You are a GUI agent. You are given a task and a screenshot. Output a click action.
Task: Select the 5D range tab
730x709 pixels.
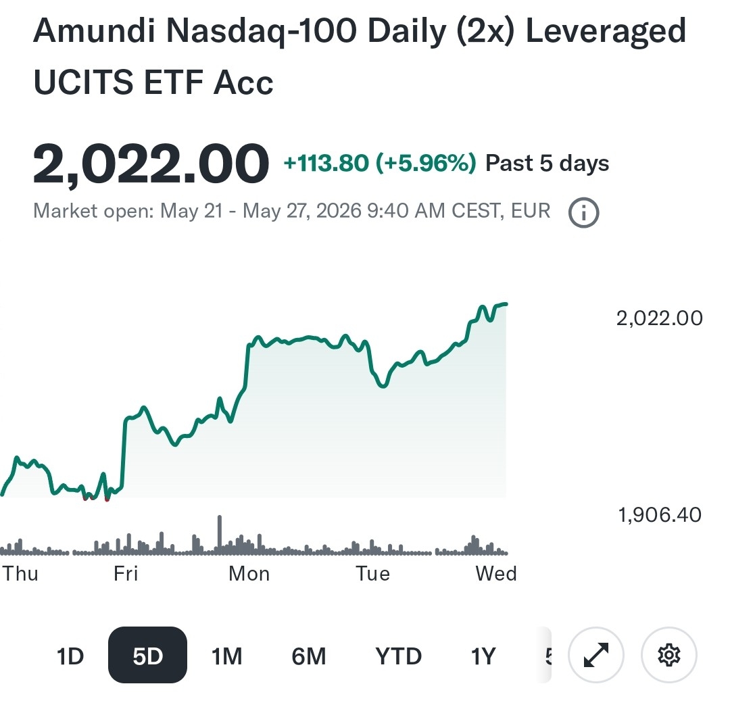click(147, 655)
